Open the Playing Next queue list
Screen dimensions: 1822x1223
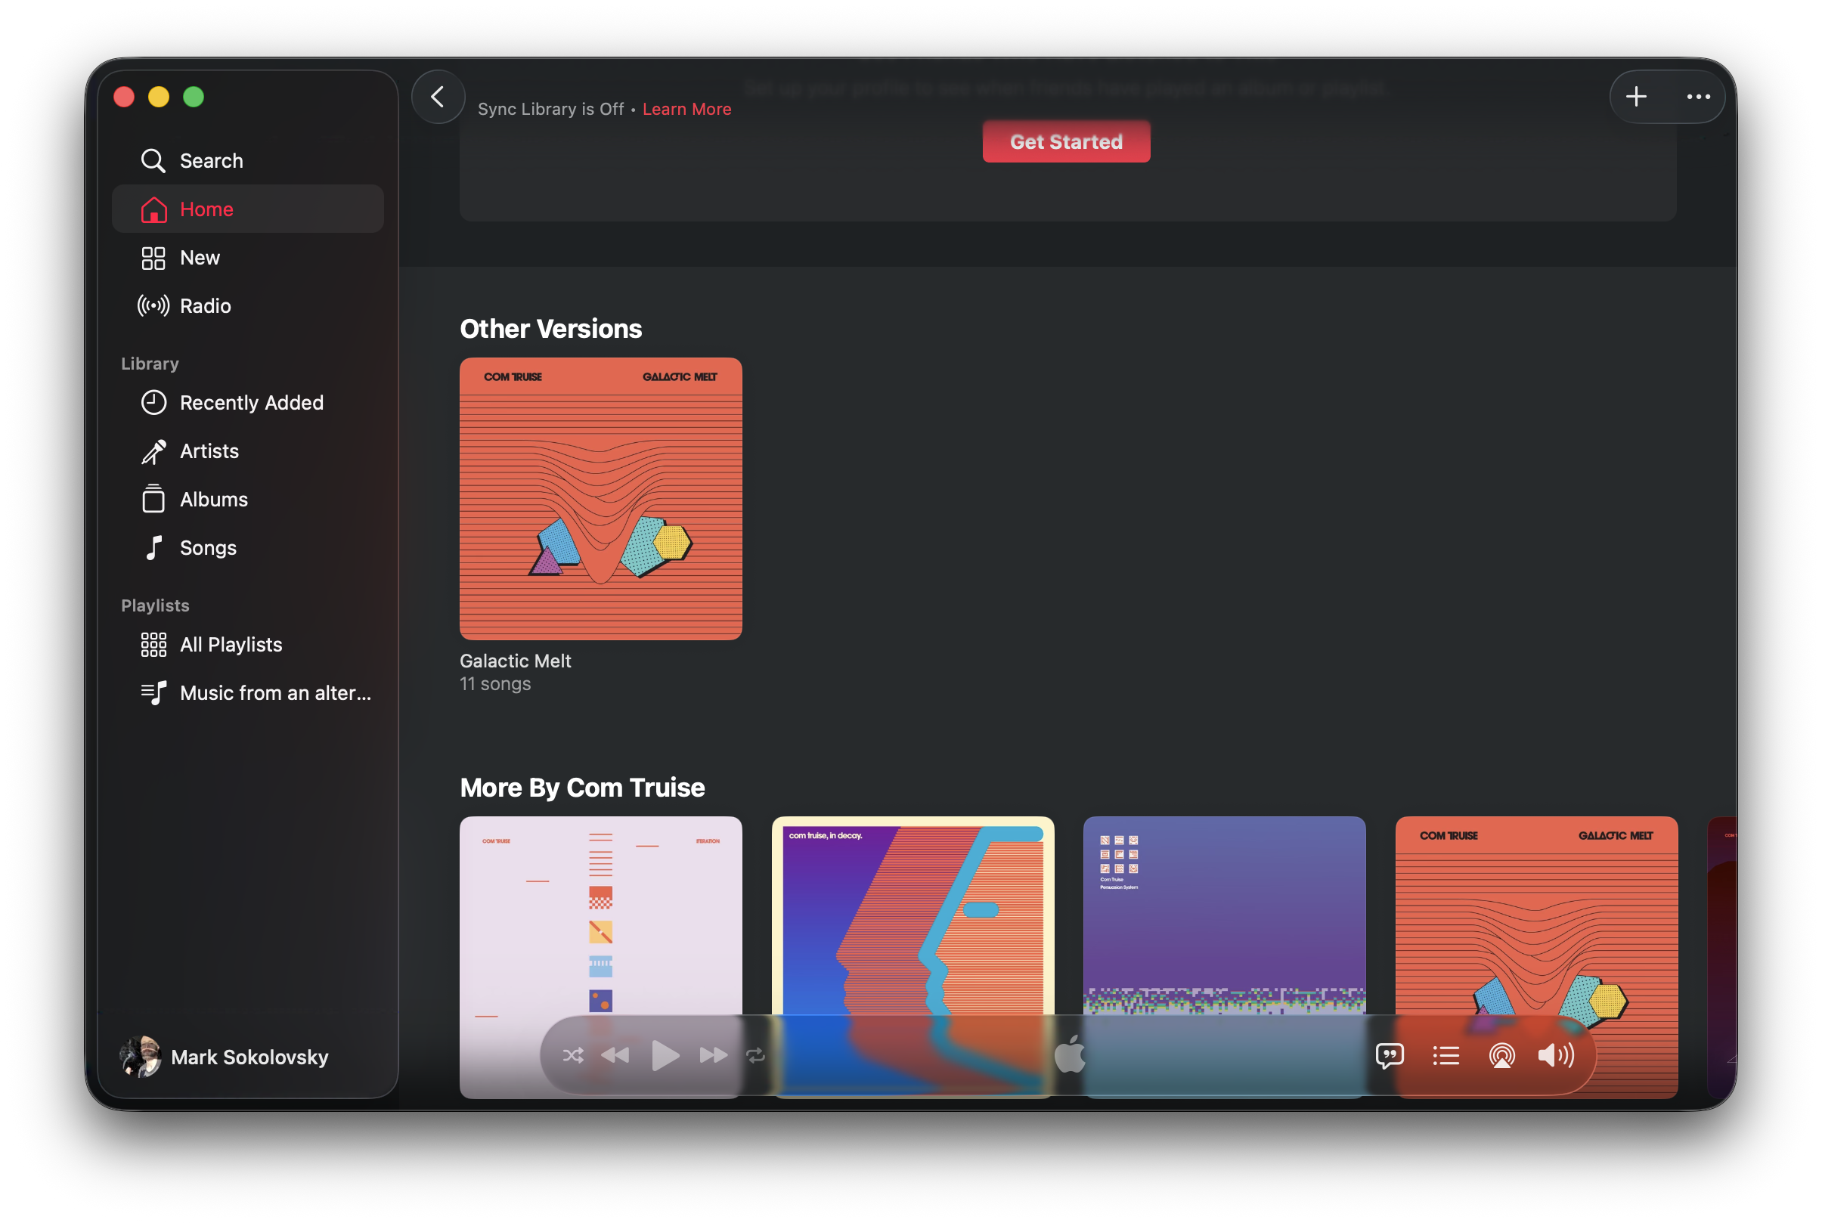1446,1055
